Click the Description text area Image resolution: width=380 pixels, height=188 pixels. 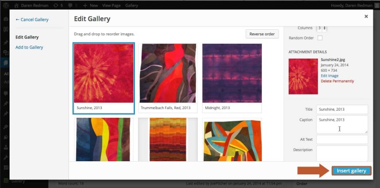pos(342,153)
